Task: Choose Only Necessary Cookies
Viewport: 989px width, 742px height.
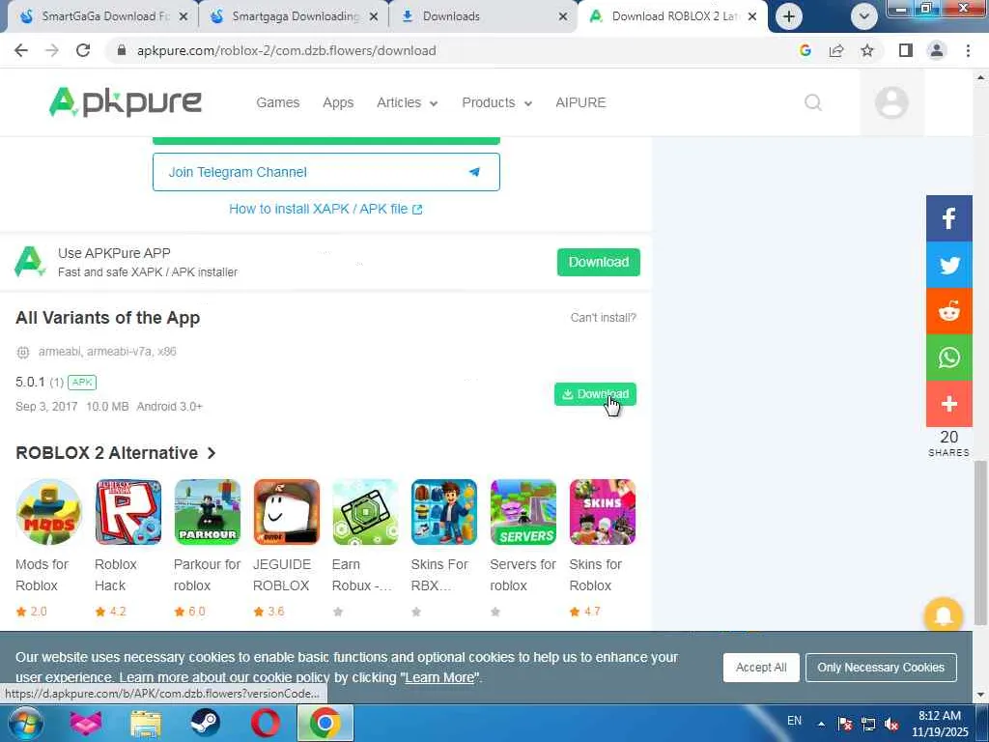Action: pos(881,668)
